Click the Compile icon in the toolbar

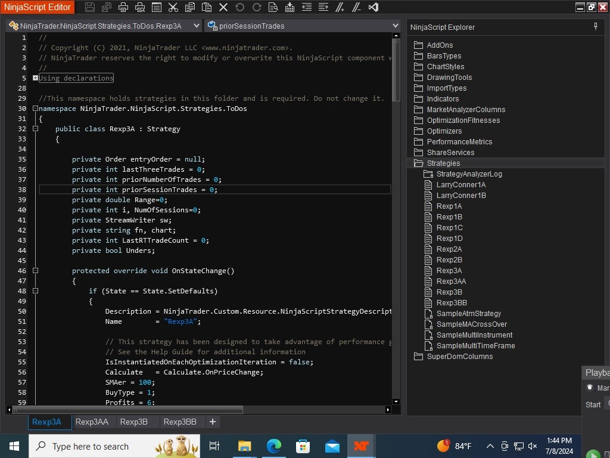pyautogui.click(x=290, y=7)
